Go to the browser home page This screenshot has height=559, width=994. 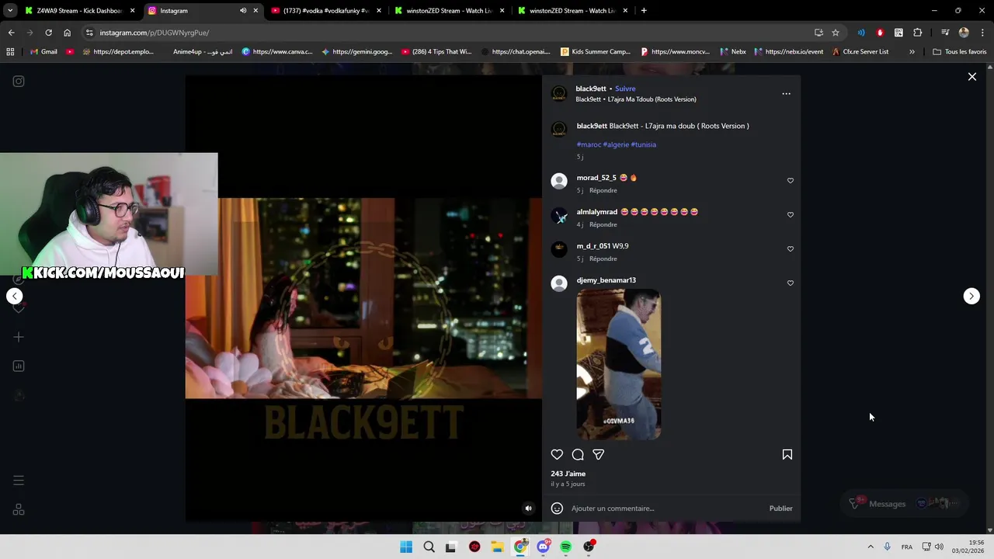click(67, 33)
